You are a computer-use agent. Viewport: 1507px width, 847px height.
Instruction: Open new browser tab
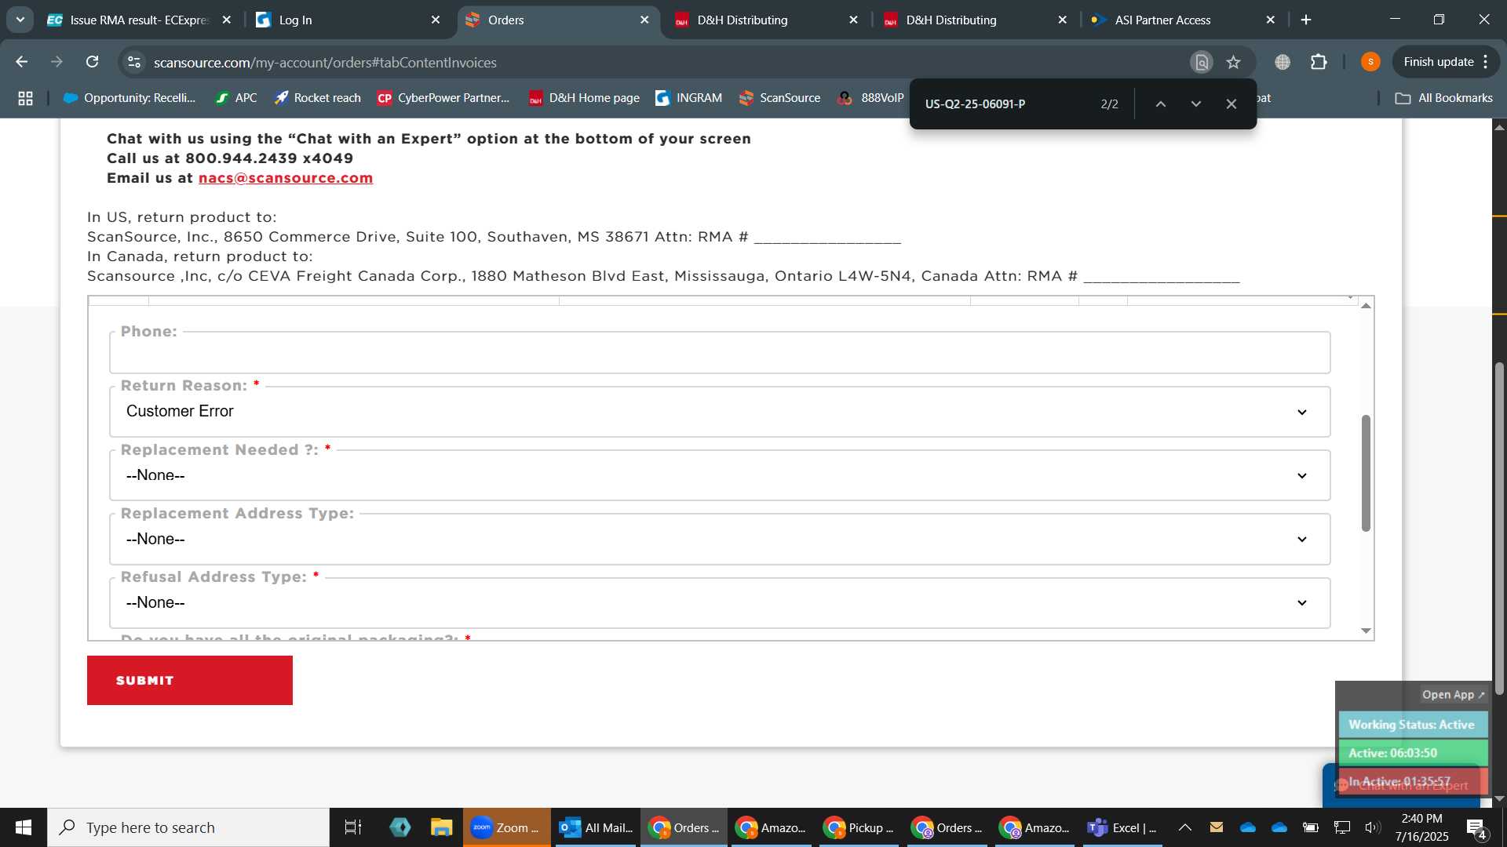1306,20
